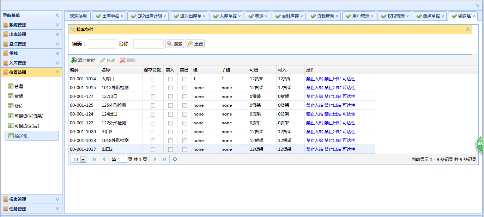Click the page number input in the pager
Screen dimensions: 484x217
122,160
